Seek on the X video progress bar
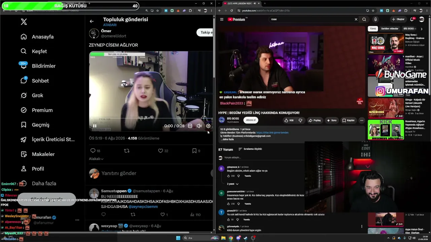431x242 pixels. [151, 118]
